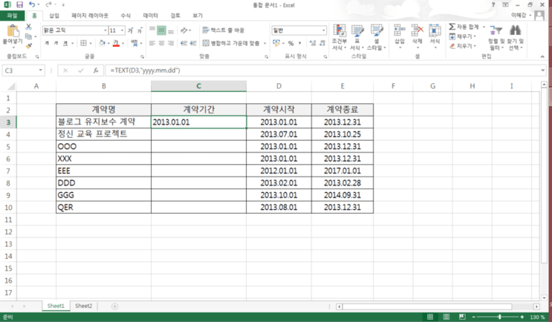Select cell D4 containing 2013.07.01

point(279,134)
